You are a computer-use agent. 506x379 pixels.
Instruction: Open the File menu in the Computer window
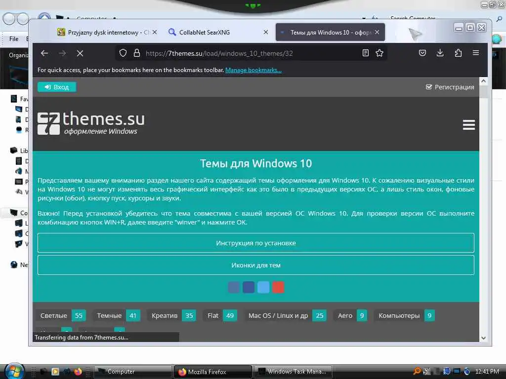click(x=14, y=38)
